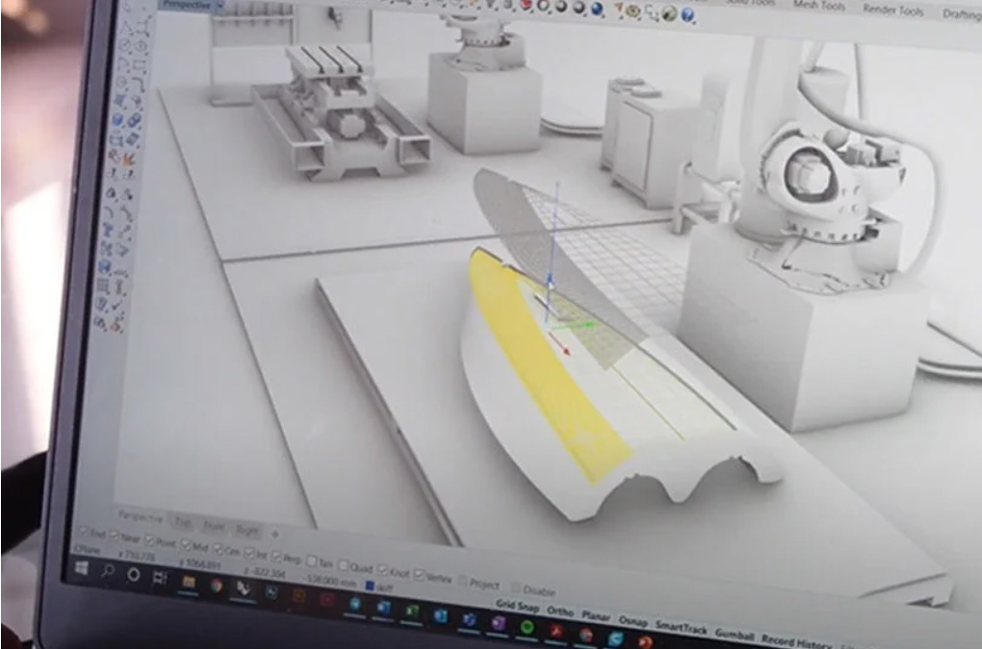Open the green Excel taskbar icon
Viewport: 982px width, 649px height.
(x=412, y=611)
